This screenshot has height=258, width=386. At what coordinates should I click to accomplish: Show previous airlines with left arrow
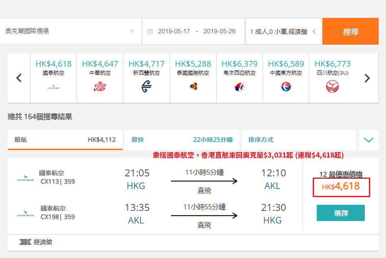coord(19,78)
